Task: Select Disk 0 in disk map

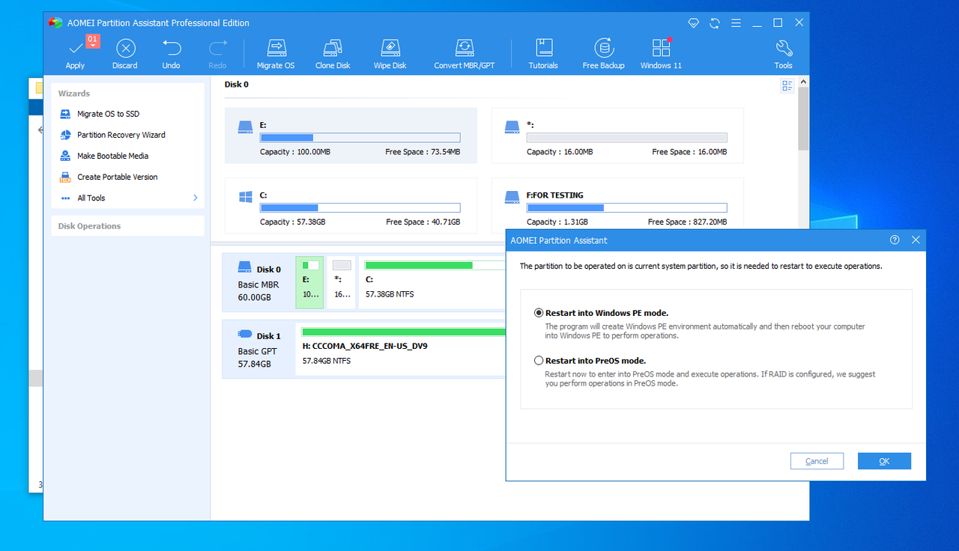Action: [259, 282]
